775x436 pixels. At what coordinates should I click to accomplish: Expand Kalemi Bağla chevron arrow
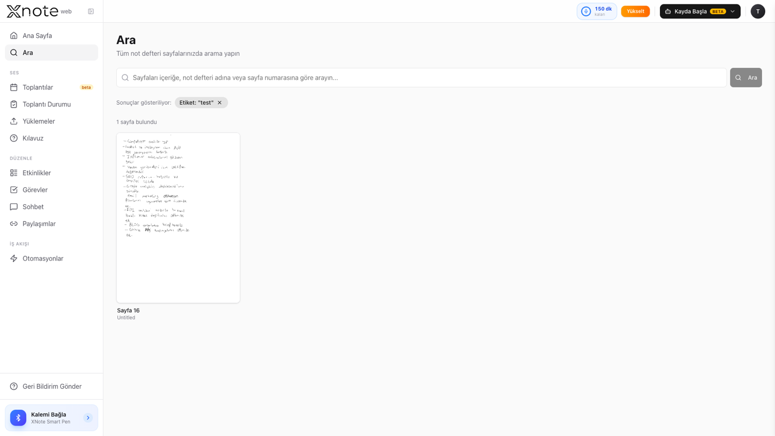tap(88, 418)
